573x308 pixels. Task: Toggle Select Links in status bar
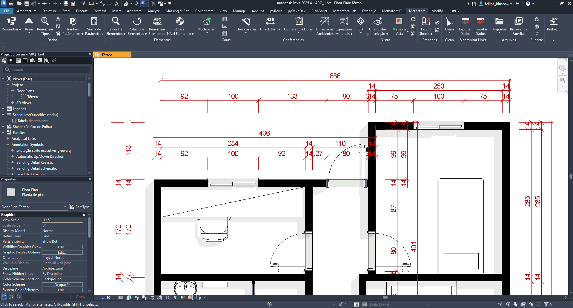point(500,304)
